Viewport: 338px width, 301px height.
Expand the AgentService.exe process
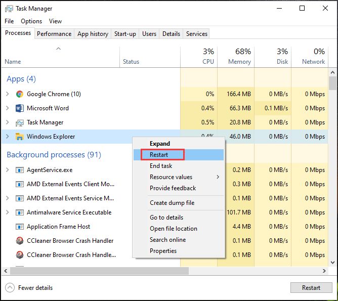pos(7,170)
